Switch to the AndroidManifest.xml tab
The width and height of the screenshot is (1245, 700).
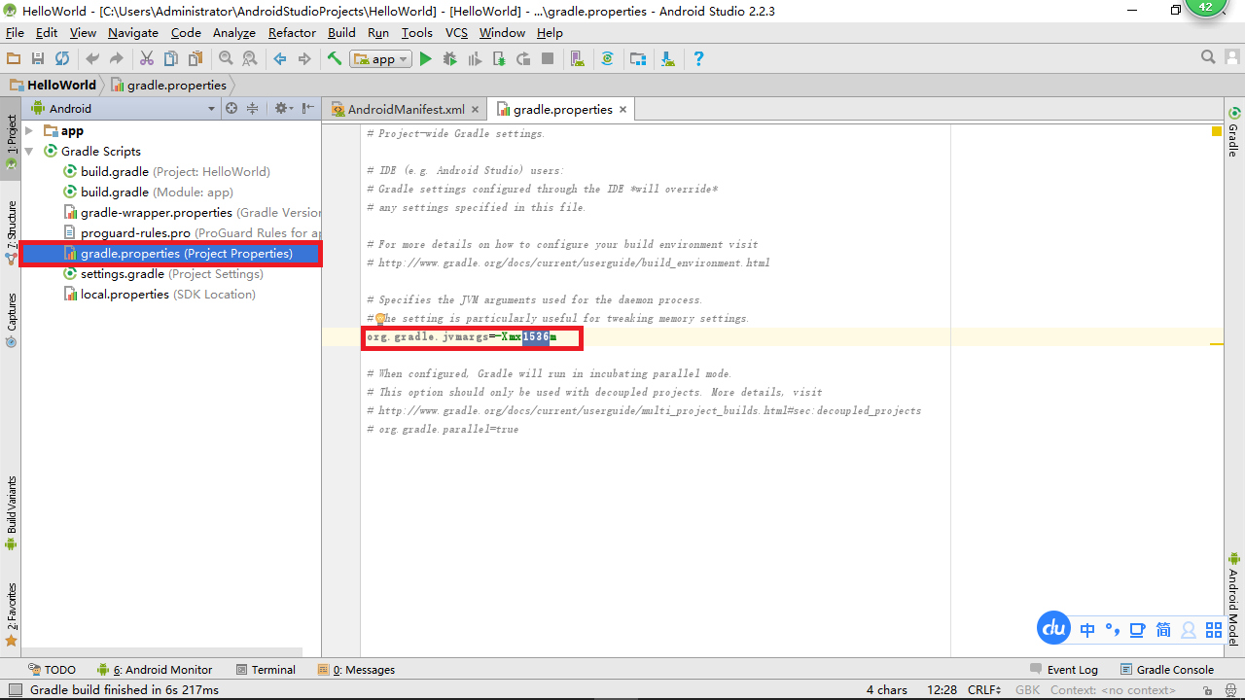406,109
